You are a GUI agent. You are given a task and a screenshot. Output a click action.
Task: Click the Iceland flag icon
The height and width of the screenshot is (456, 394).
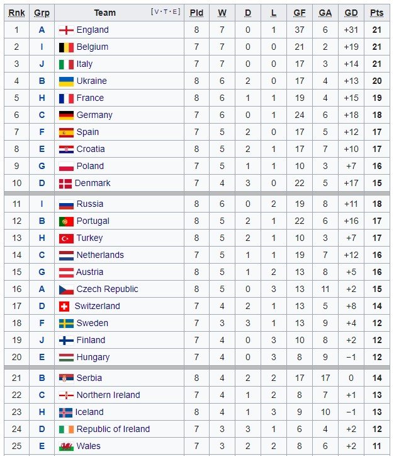[66, 412]
